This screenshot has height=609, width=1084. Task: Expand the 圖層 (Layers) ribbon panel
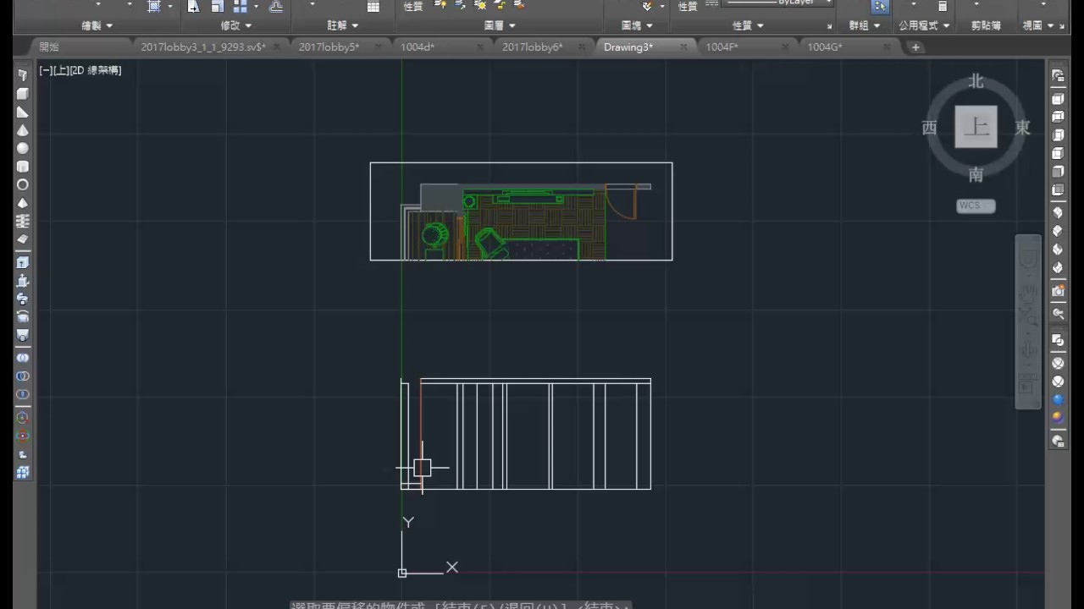500,26
